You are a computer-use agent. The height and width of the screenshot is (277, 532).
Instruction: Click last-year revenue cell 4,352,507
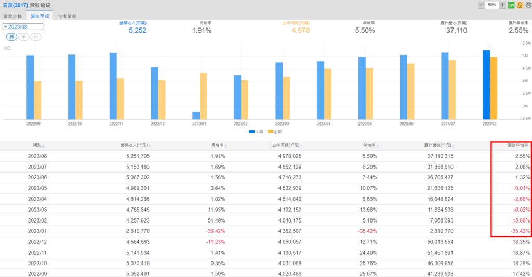(289, 231)
